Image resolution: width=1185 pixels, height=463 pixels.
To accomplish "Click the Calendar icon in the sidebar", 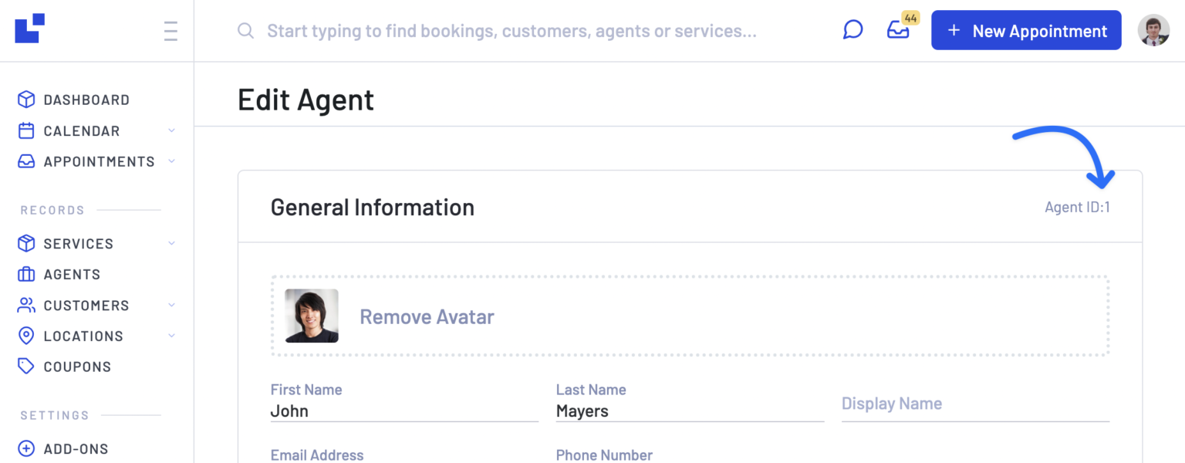I will pos(25,130).
